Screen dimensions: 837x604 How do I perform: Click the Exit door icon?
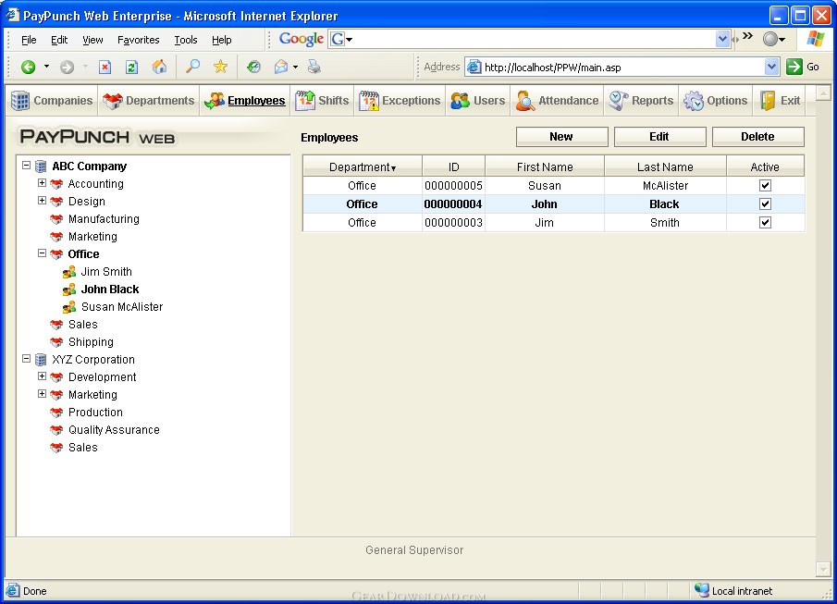pyautogui.click(x=768, y=101)
